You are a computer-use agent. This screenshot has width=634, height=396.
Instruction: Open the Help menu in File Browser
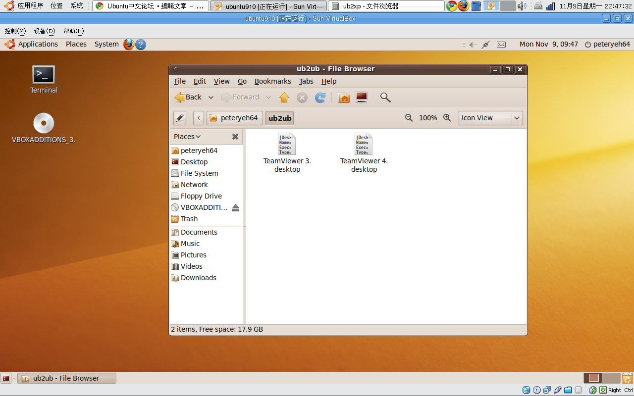point(329,81)
